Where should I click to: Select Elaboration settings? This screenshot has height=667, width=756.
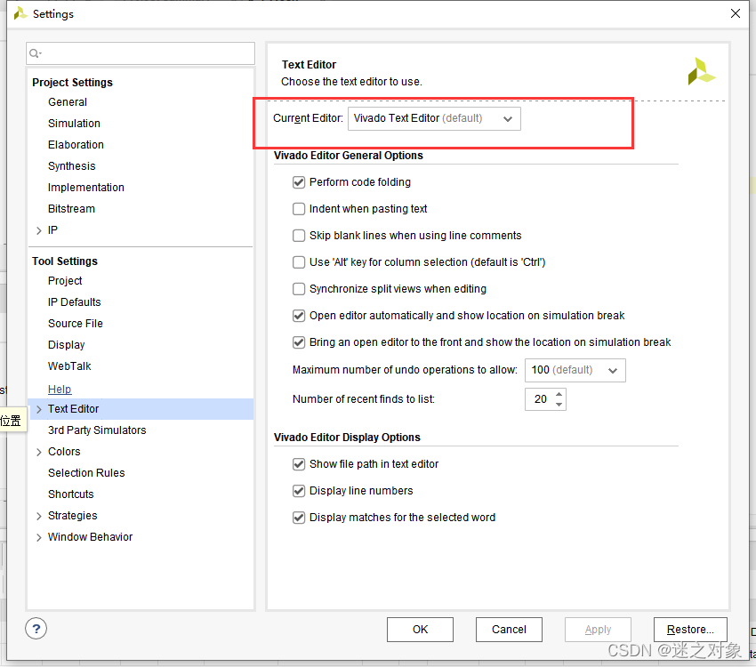(x=76, y=145)
